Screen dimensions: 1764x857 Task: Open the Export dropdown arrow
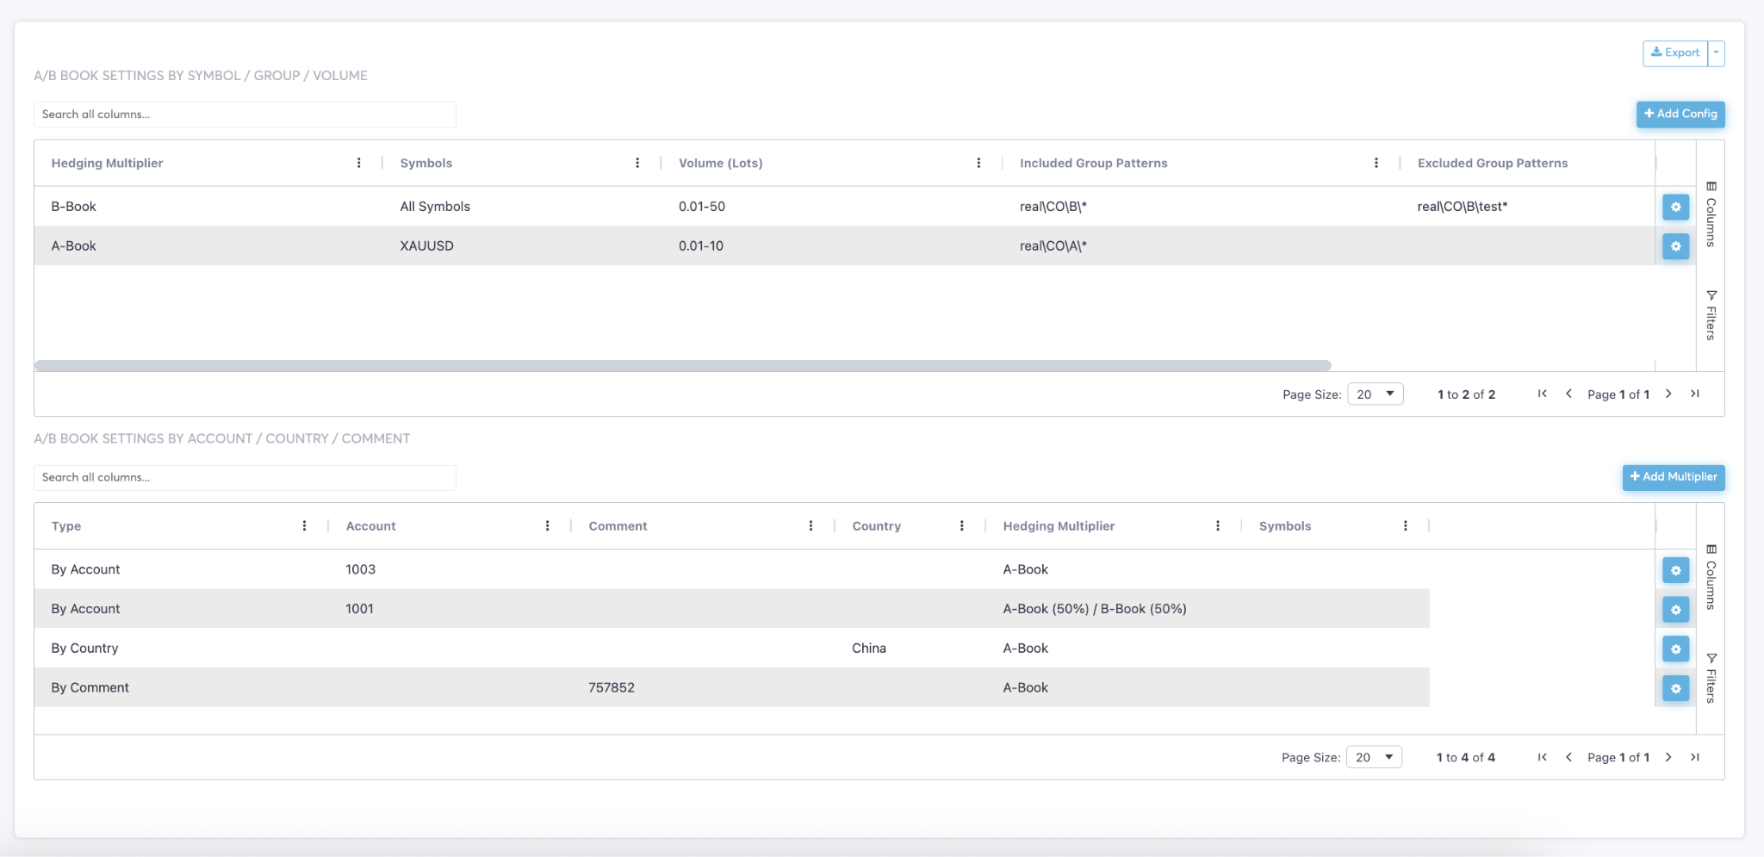(1717, 53)
